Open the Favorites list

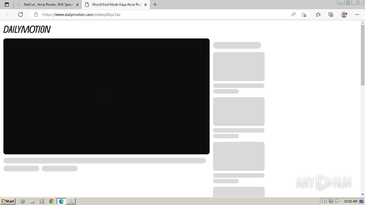click(x=318, y=15)
